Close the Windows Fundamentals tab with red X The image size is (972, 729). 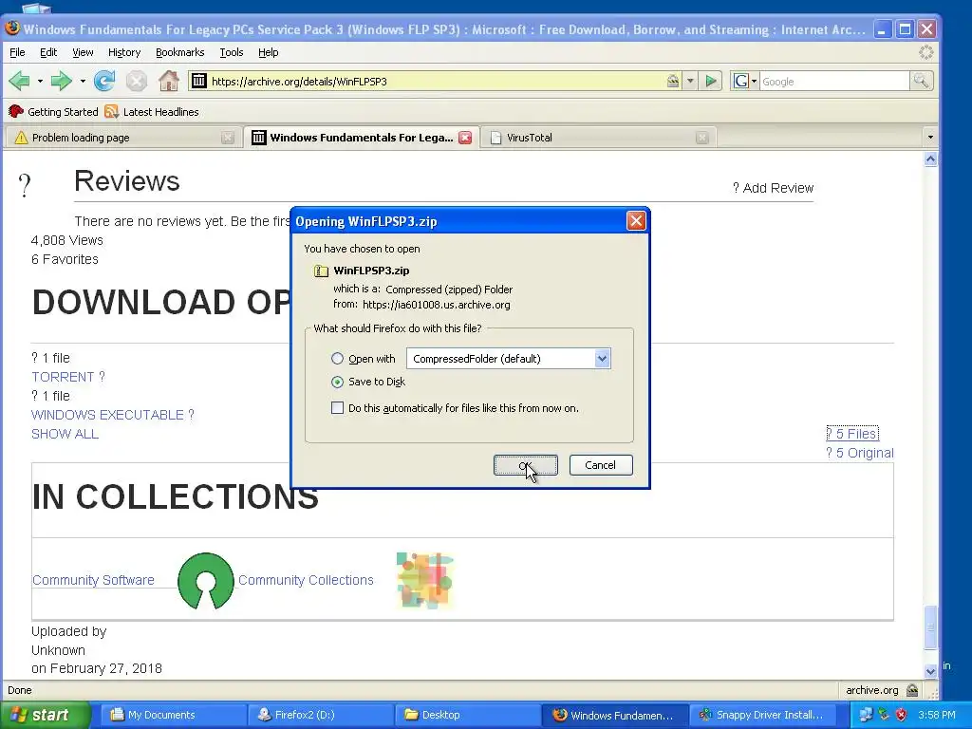click(465, 138)
